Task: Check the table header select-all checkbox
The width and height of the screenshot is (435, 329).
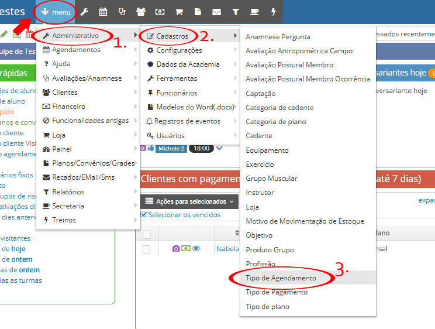Action: pos(147,234)
